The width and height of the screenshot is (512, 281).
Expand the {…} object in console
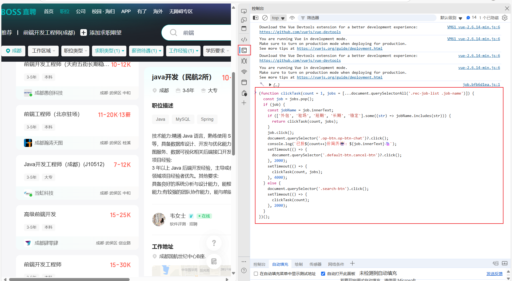(x=270, y=85)
